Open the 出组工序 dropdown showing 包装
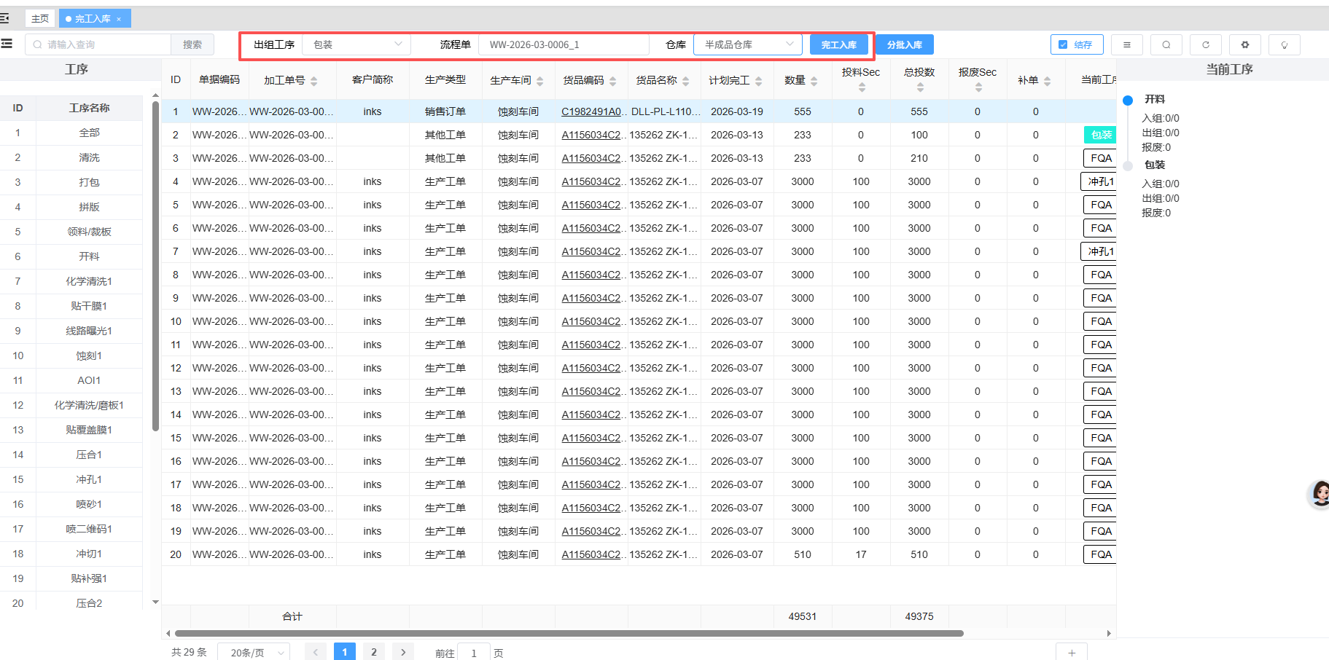1329x660 pixels. point(356,44)
